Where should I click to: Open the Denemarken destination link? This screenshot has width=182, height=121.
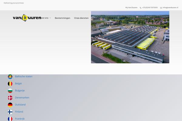click(x=22, y=98)
